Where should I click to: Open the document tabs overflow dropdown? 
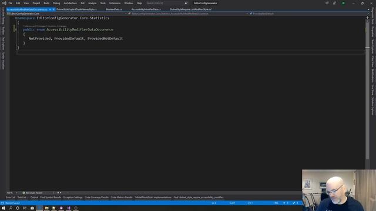[368, 9]
